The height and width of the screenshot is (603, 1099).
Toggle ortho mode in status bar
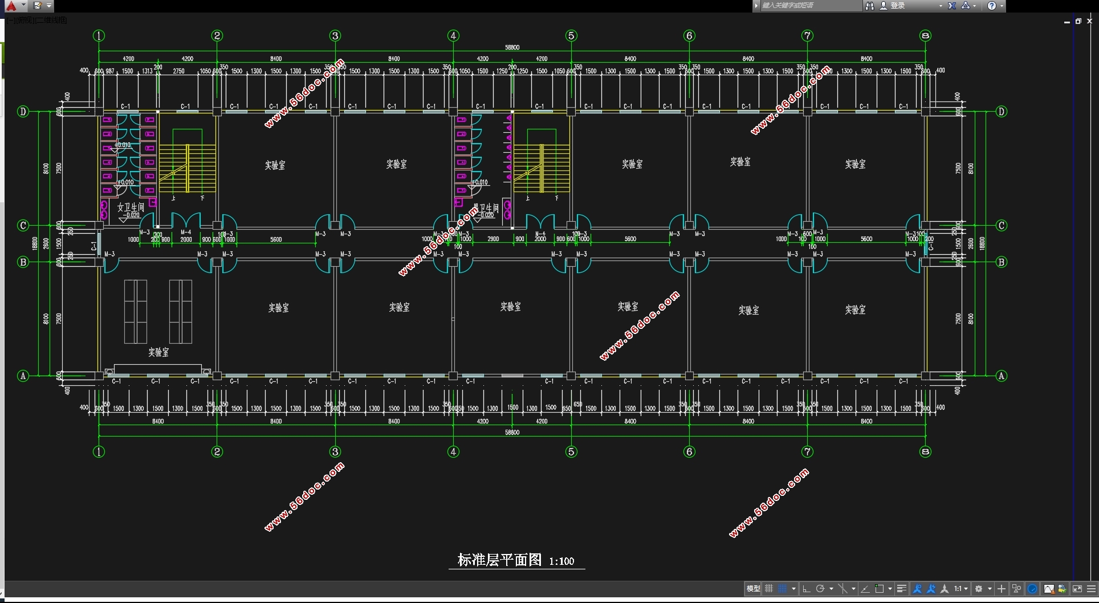tap(806, 589)
